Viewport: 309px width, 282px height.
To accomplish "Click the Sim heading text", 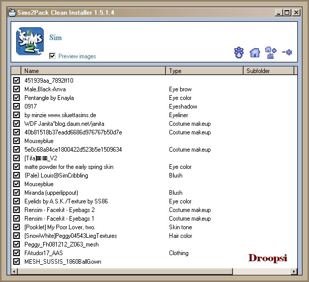I will (x=56, y=38).
